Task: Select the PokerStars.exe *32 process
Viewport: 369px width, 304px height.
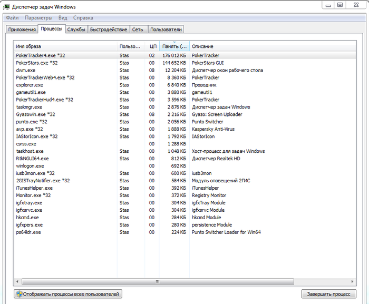Action: [x=184, y=63]
